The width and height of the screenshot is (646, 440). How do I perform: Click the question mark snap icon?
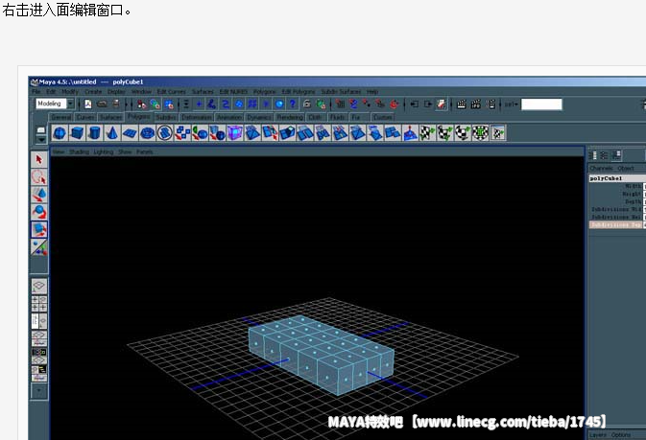click(292, 104)
